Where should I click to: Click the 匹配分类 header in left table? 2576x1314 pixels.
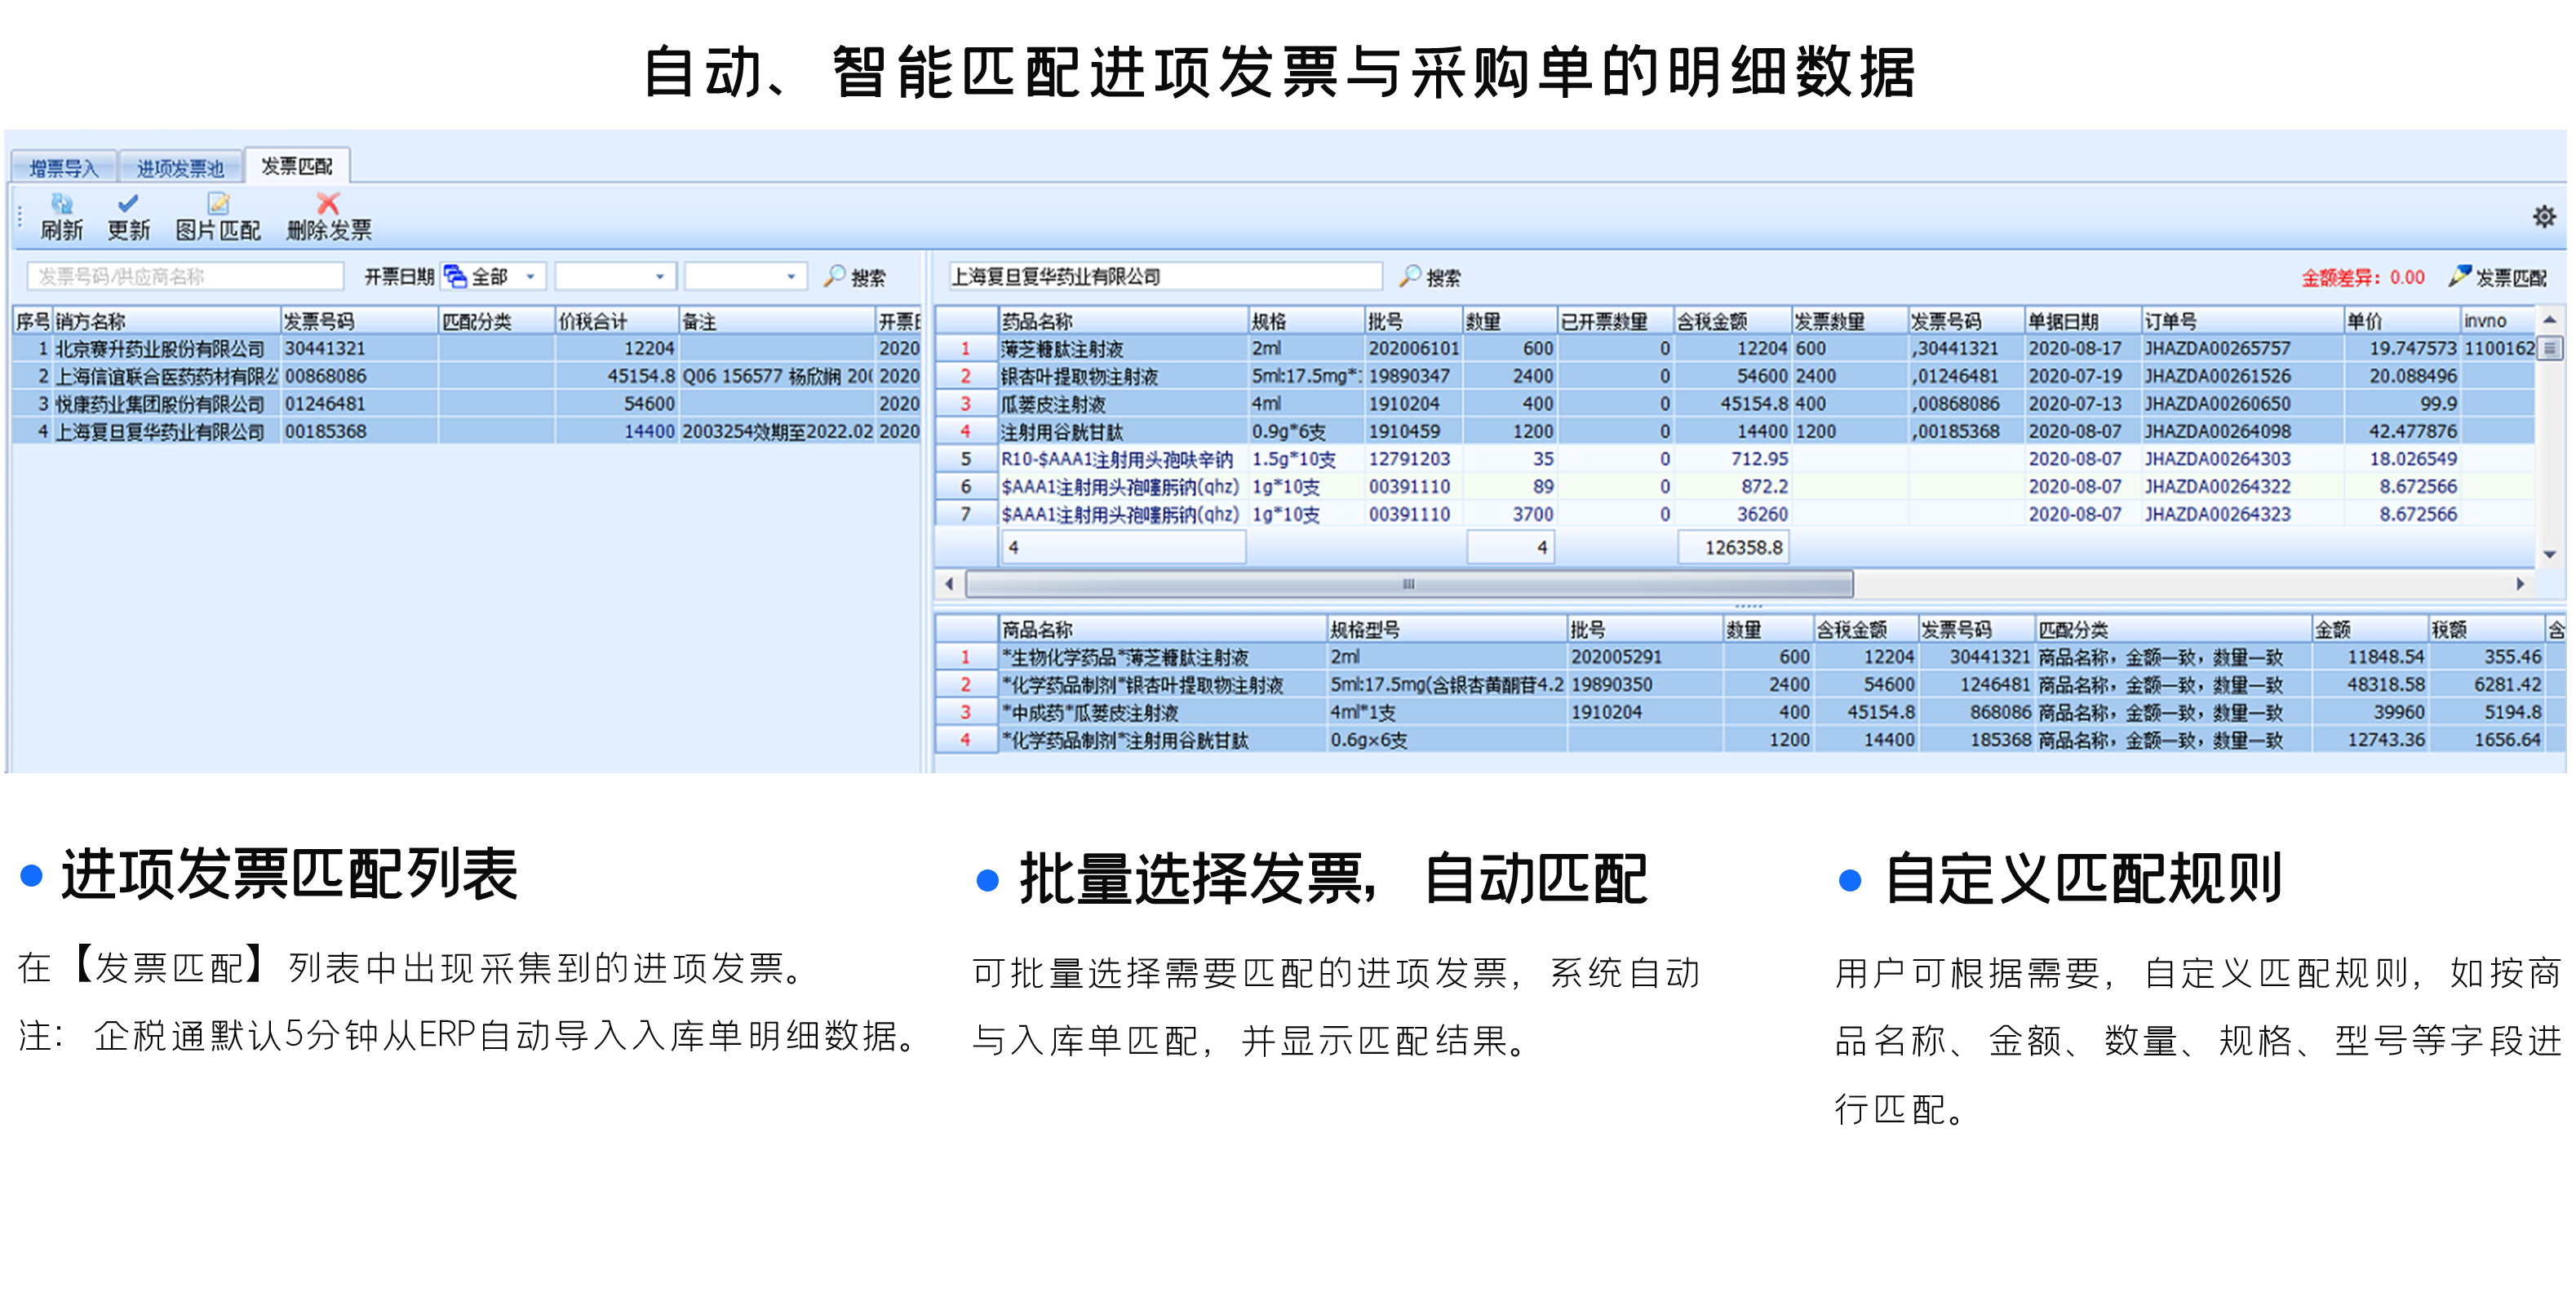pos(496,321)
